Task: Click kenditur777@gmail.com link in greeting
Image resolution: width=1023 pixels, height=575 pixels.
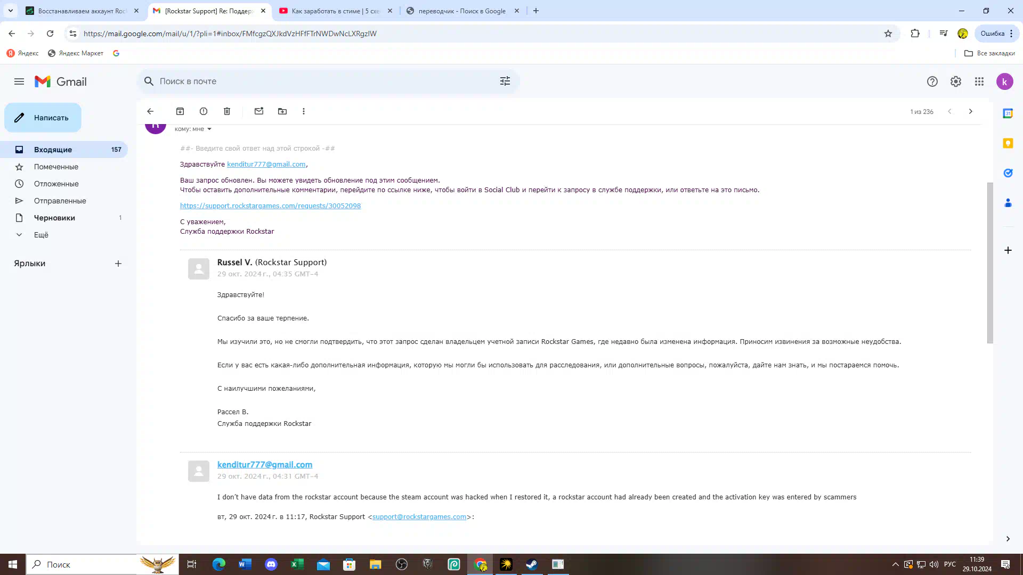Action: [266, 164]
